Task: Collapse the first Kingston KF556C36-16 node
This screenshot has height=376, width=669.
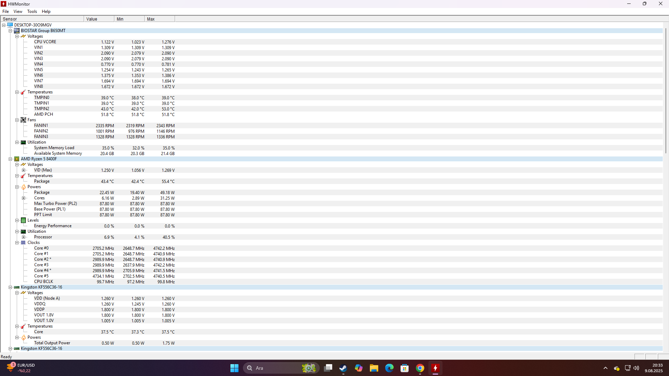Action: pos(10,287)
